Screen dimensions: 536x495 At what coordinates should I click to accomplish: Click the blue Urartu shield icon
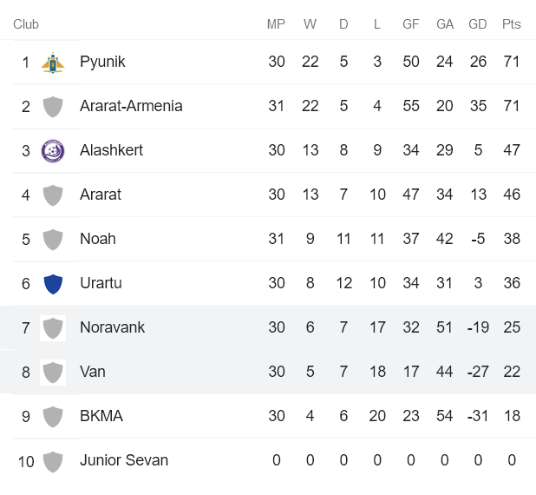53,284
